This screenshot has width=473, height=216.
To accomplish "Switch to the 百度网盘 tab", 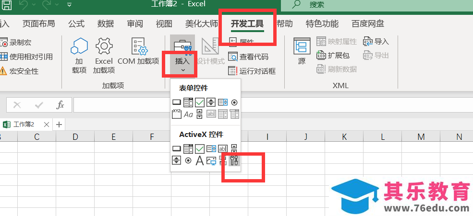I will (x=368, y=23).
